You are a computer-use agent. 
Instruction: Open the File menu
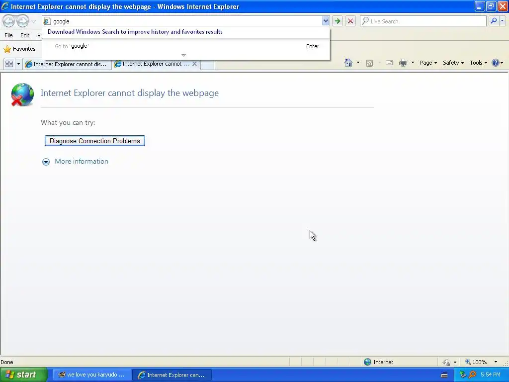tap(9, 35)
